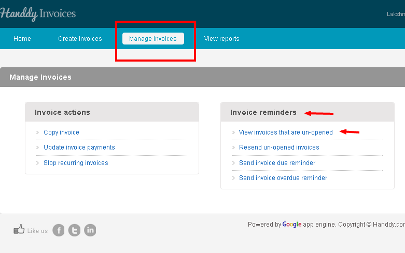Click the arrow bullet beside View invoices that are un-opened

tap(233, 132)
